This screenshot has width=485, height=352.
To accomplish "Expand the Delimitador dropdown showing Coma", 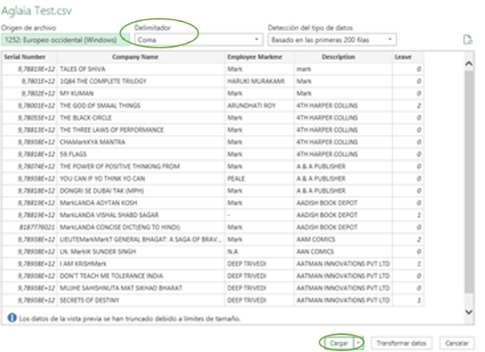I will click(197, 38).
